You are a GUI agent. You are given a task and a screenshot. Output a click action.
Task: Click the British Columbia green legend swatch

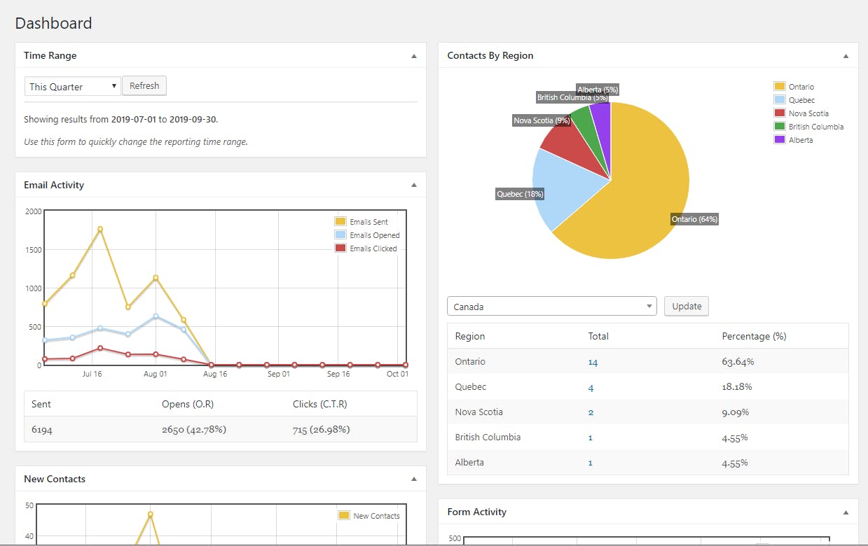click(x=780, y=126)
